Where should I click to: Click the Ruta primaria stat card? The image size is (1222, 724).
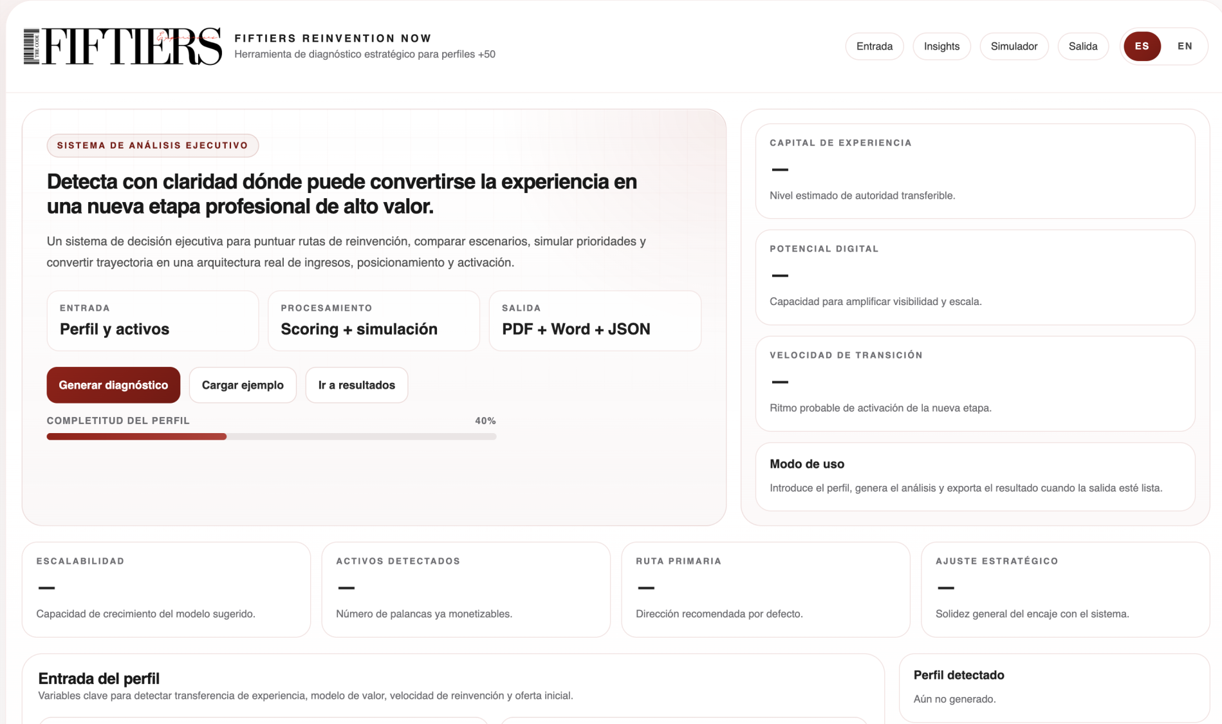click(x=765, y=589)
